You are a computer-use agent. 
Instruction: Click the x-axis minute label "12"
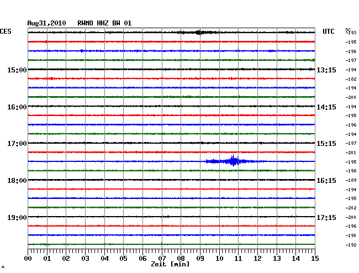click(x=257, y=259)
